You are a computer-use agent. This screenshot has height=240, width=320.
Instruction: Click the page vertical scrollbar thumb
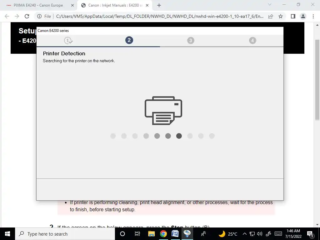pyautogui.click(x=317, y=80)
